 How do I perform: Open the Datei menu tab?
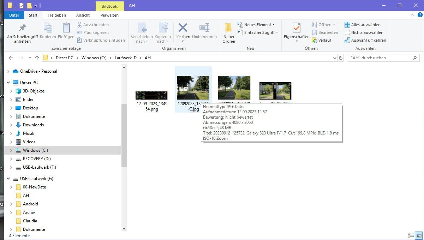tap(14, 15)
